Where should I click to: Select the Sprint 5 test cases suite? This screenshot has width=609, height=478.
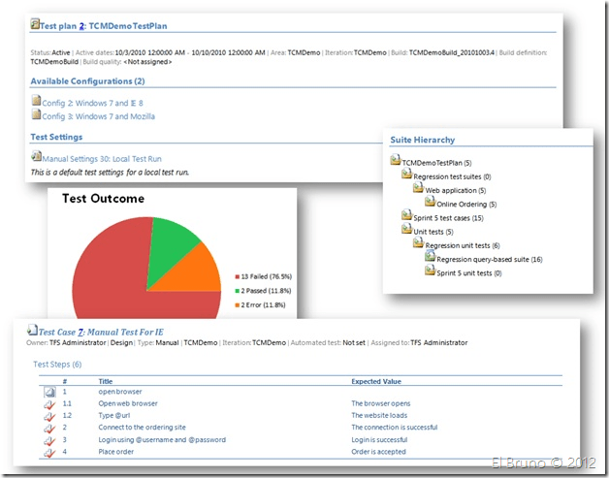pos(447,217)
